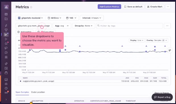Click the Create Alert button

tap(155, 7)
